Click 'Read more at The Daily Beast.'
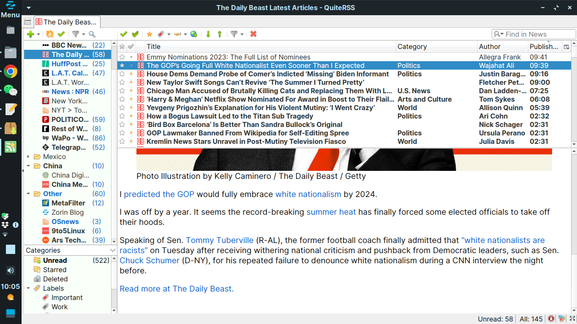This screenshot has height=324, width=577. (x=177, y=289)
